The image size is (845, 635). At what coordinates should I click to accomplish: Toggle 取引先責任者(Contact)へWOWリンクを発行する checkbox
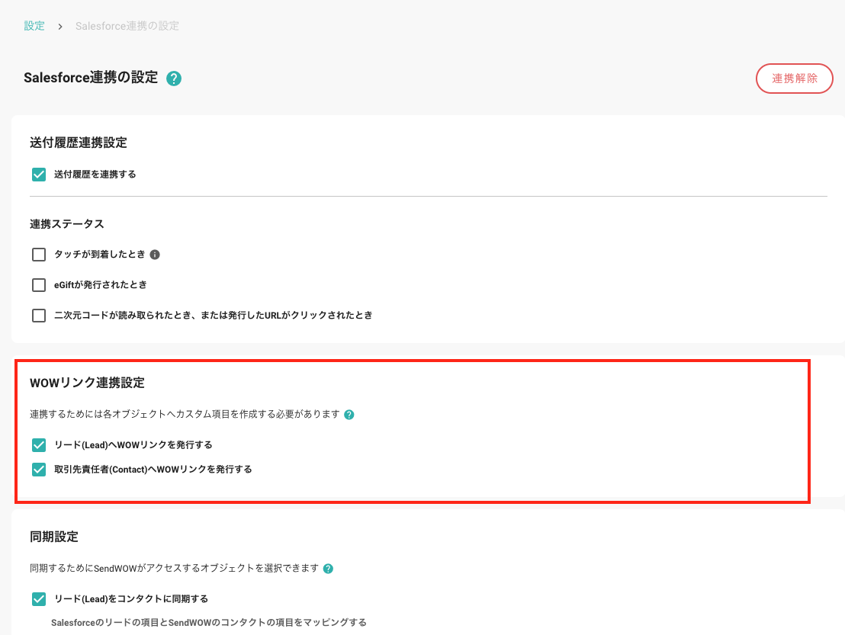39,470
